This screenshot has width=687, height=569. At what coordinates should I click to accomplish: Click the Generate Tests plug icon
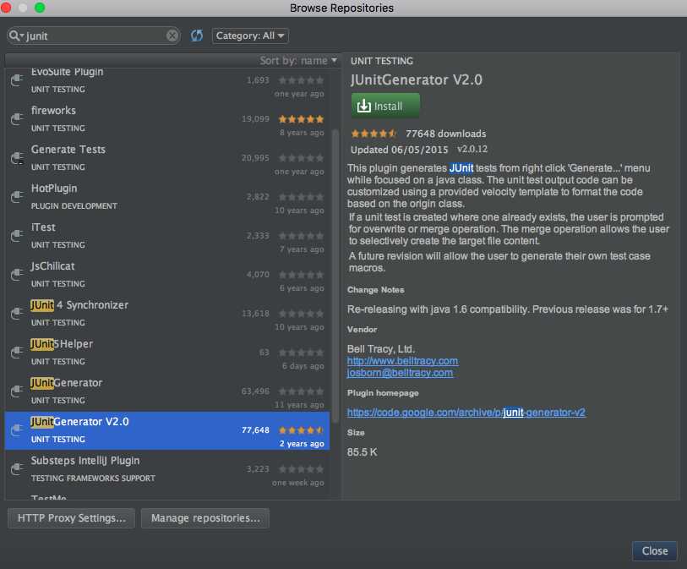[17, 158]
